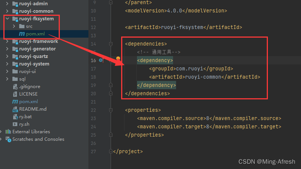Fold the properties block on line 22

(x=110, y=110)
